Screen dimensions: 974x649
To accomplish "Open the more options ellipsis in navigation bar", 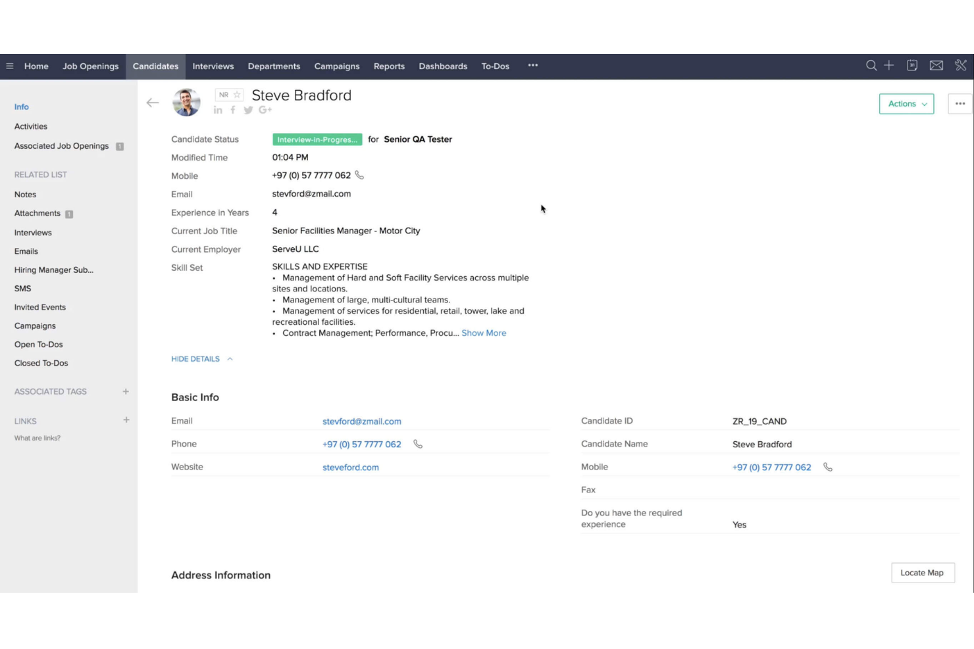I will click(x=533, y=66).
